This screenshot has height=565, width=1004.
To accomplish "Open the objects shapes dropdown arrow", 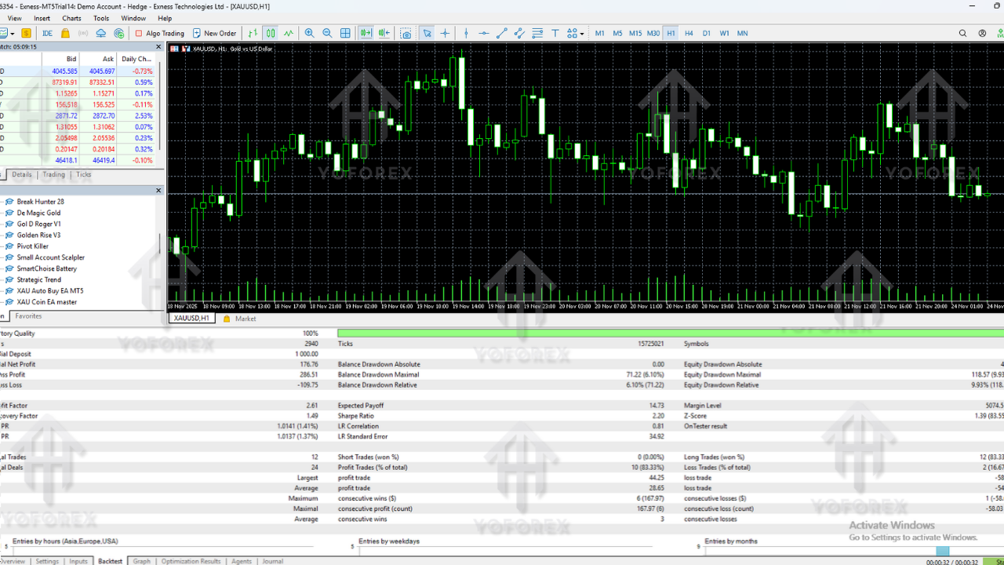I will [581, 34].
